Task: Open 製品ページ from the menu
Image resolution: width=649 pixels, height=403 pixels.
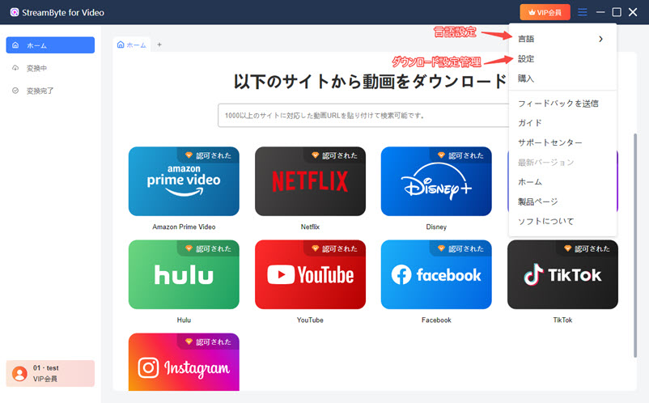Action: (x=562, y=202)
